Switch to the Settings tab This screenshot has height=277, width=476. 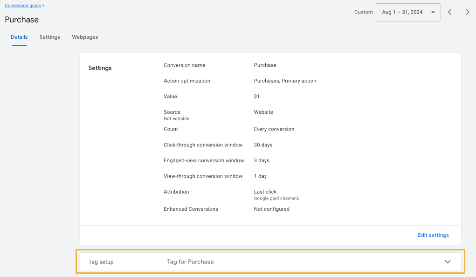(x=50, y=37)
